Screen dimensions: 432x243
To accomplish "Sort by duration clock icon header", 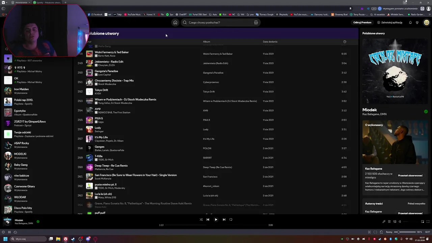I will pos(345,42).
